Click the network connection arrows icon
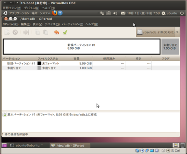The image size is (187, 154). click(102, 13)
